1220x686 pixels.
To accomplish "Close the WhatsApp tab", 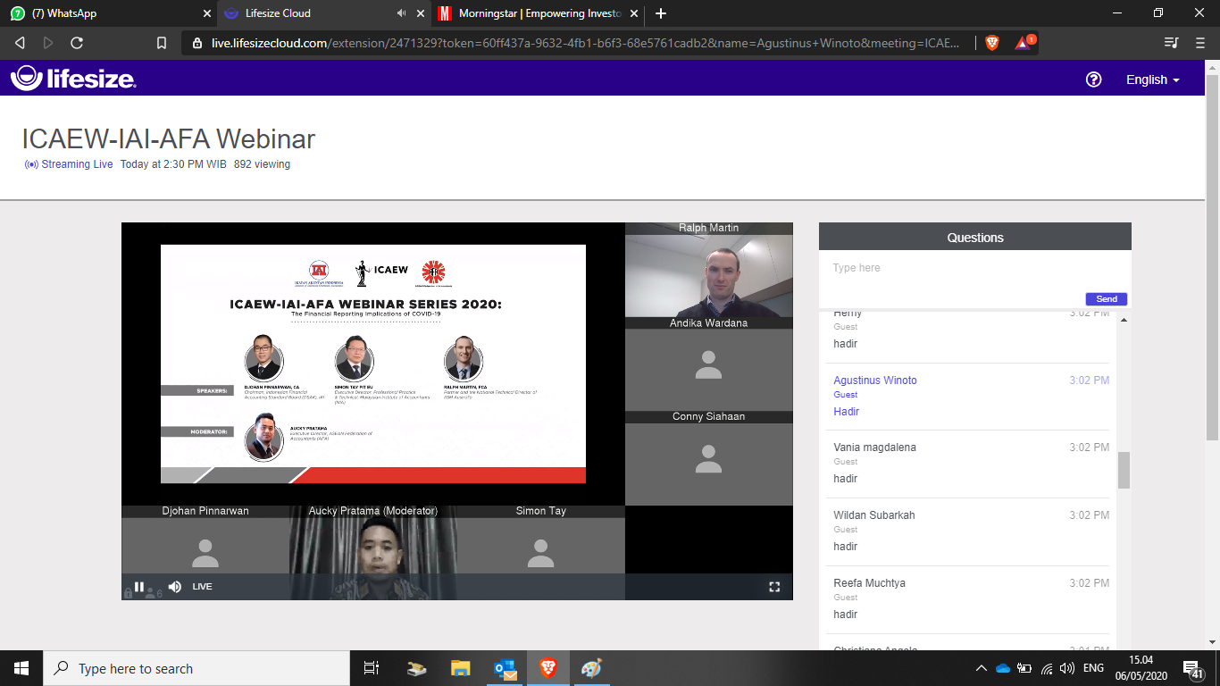I will pyautogui.click(x=206, y=13).
